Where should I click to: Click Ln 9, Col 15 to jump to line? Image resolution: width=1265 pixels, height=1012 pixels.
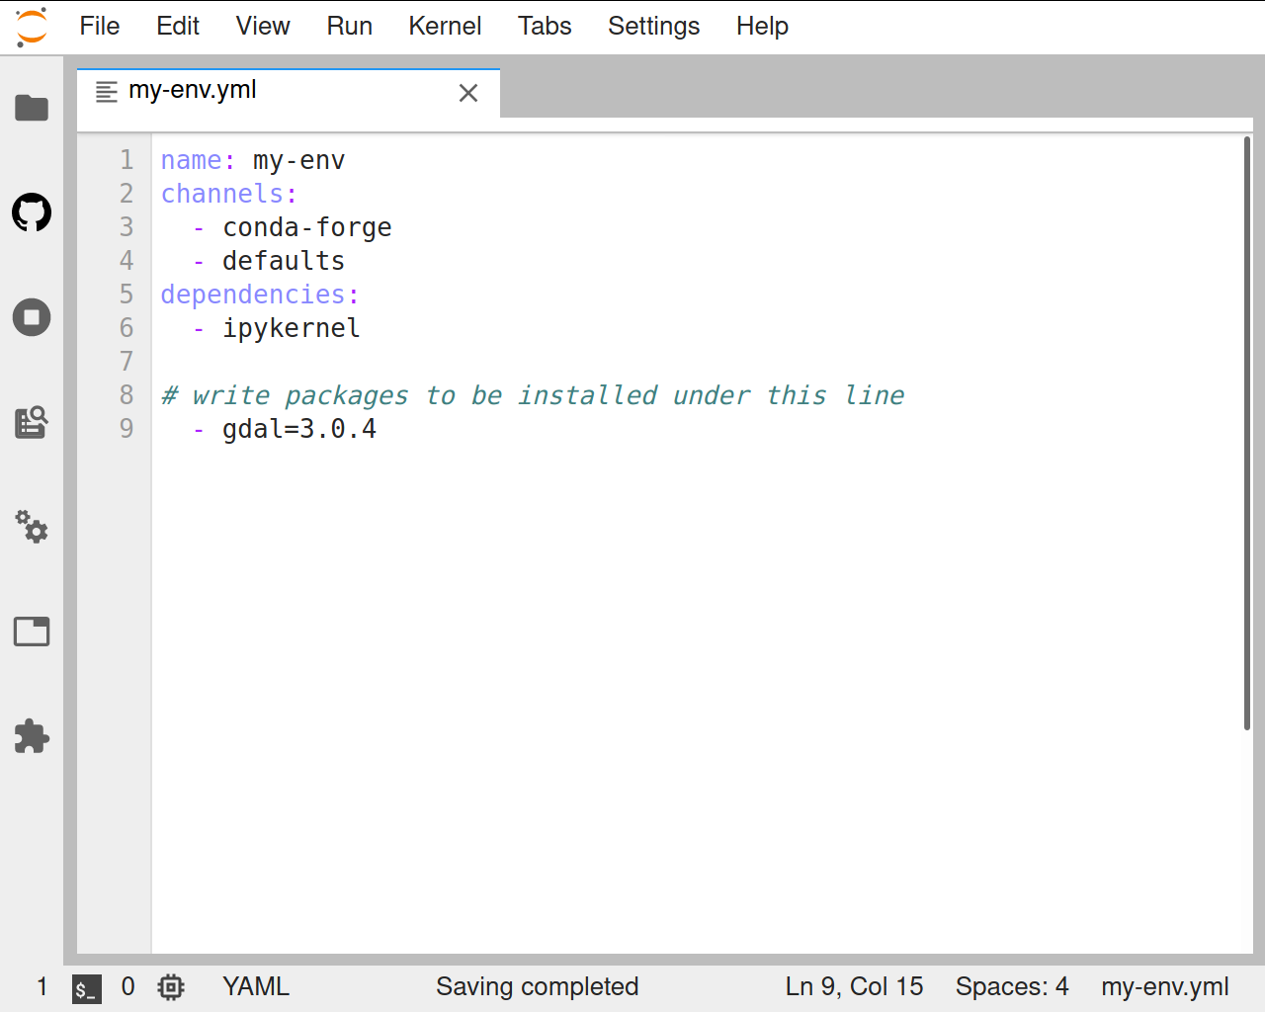click(x=854, y=986)
